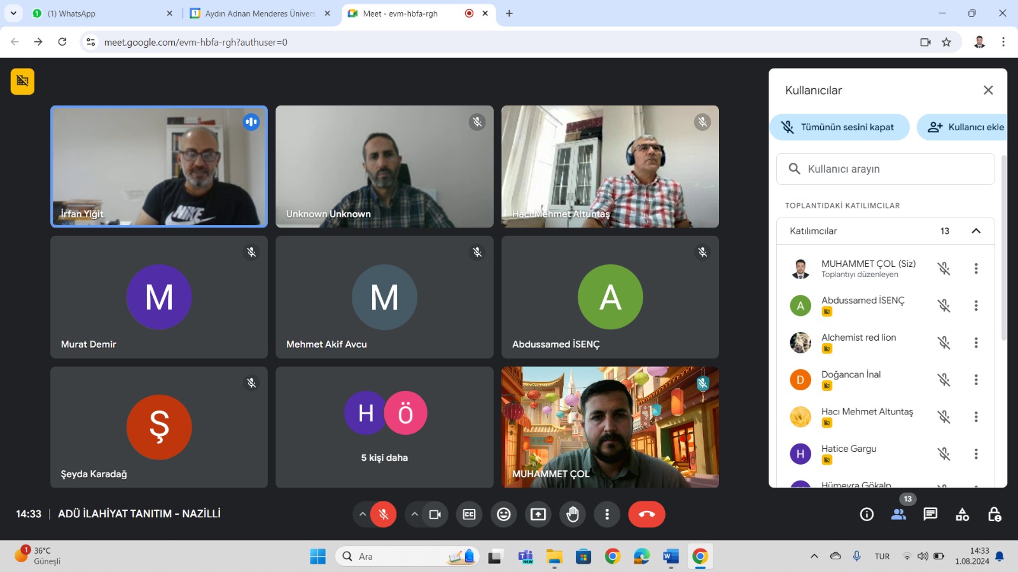Collapse the Katılımcılar participants list
Image resolution: width=1018 pixels, height=572 pixels.
pos(976,231)
